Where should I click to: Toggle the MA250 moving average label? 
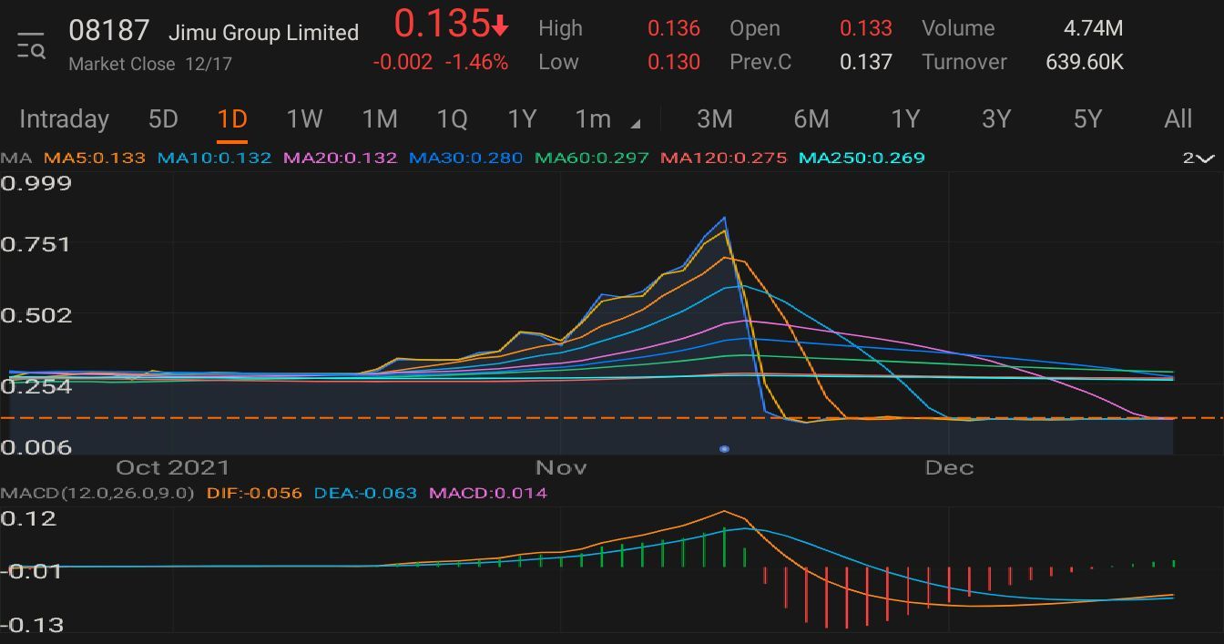point(862,158)
